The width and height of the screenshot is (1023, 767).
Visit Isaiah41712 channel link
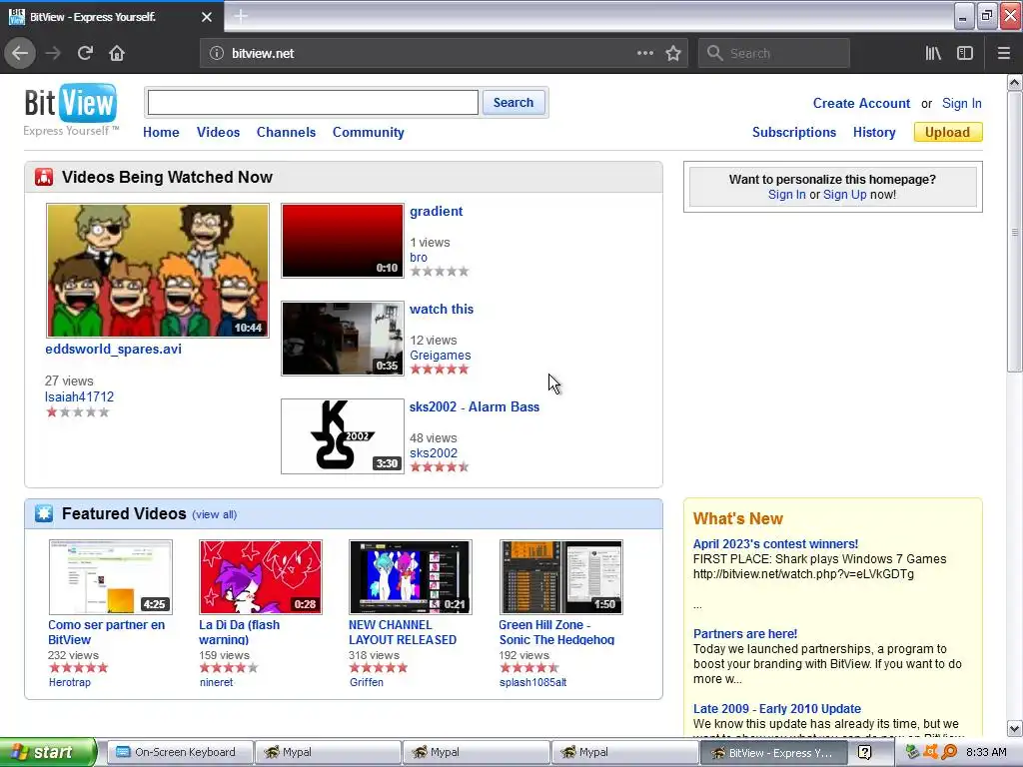pos(79,396)
